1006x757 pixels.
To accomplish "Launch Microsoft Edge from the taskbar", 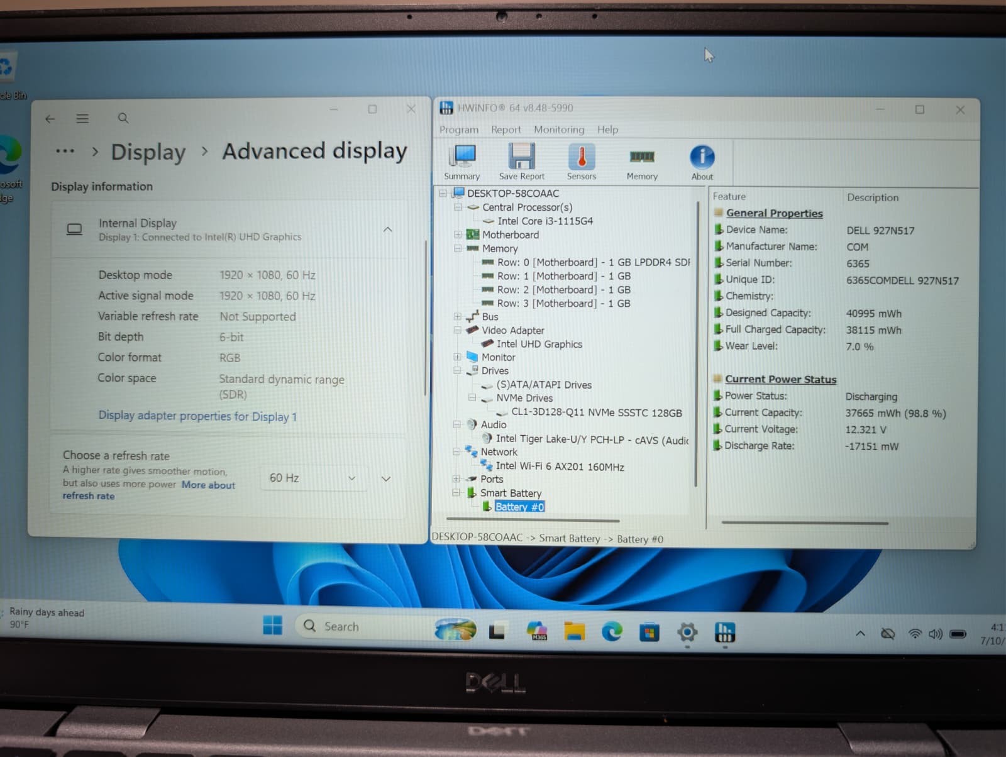I will click(612, 631).
